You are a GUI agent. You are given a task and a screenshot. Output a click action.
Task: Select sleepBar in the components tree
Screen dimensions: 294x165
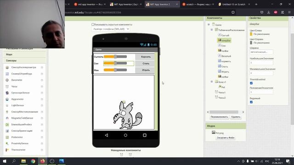[224, 40]
